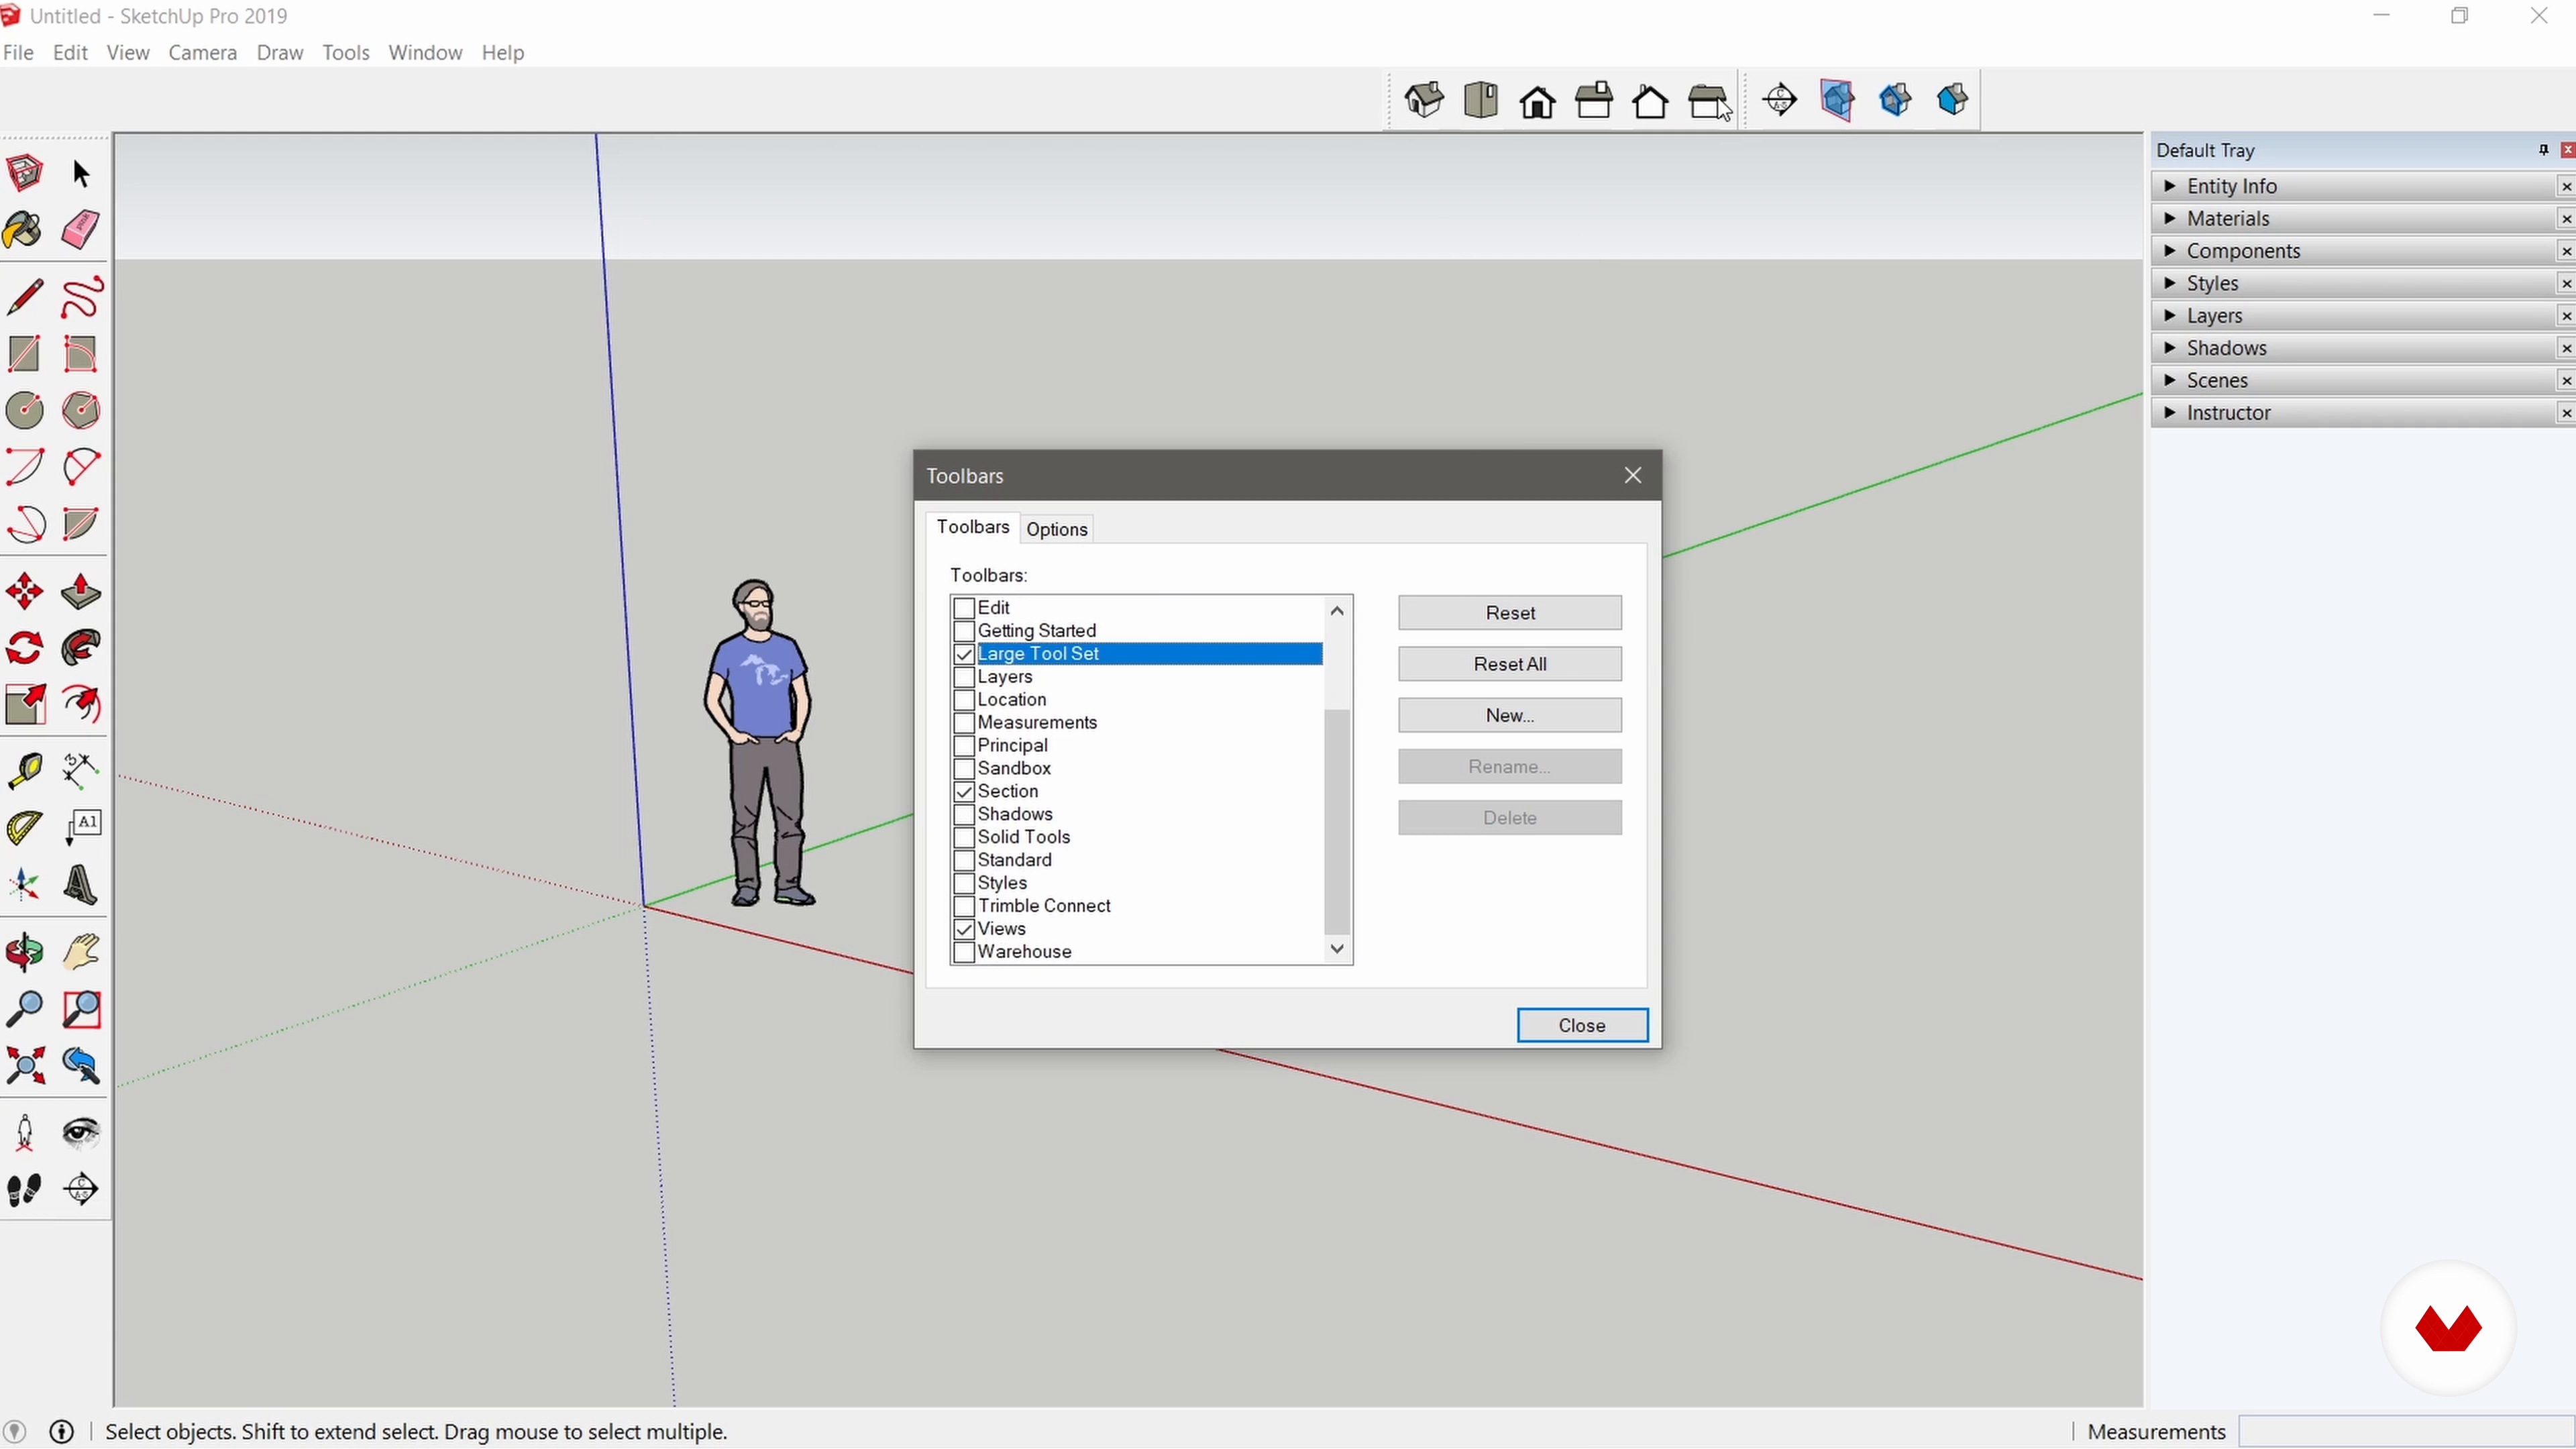Select the Follow Me tool
The height and width of the screenshot is (1449, 2576).
[81, 648]
